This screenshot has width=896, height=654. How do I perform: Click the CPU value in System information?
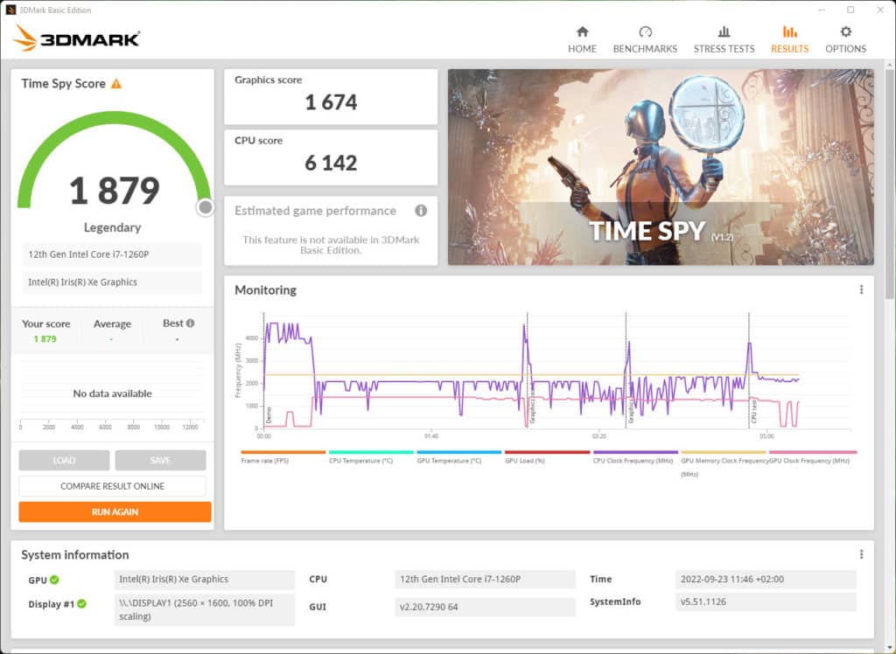(x=485, y=579)
